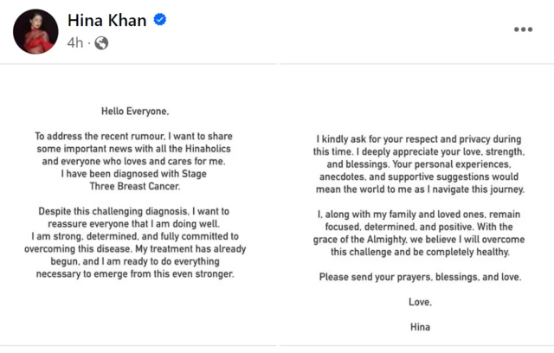The height and width of the screenshot is (353, 554).
Task: Click the 'Three Breast Cancer' text line
Action: point(138,184)
